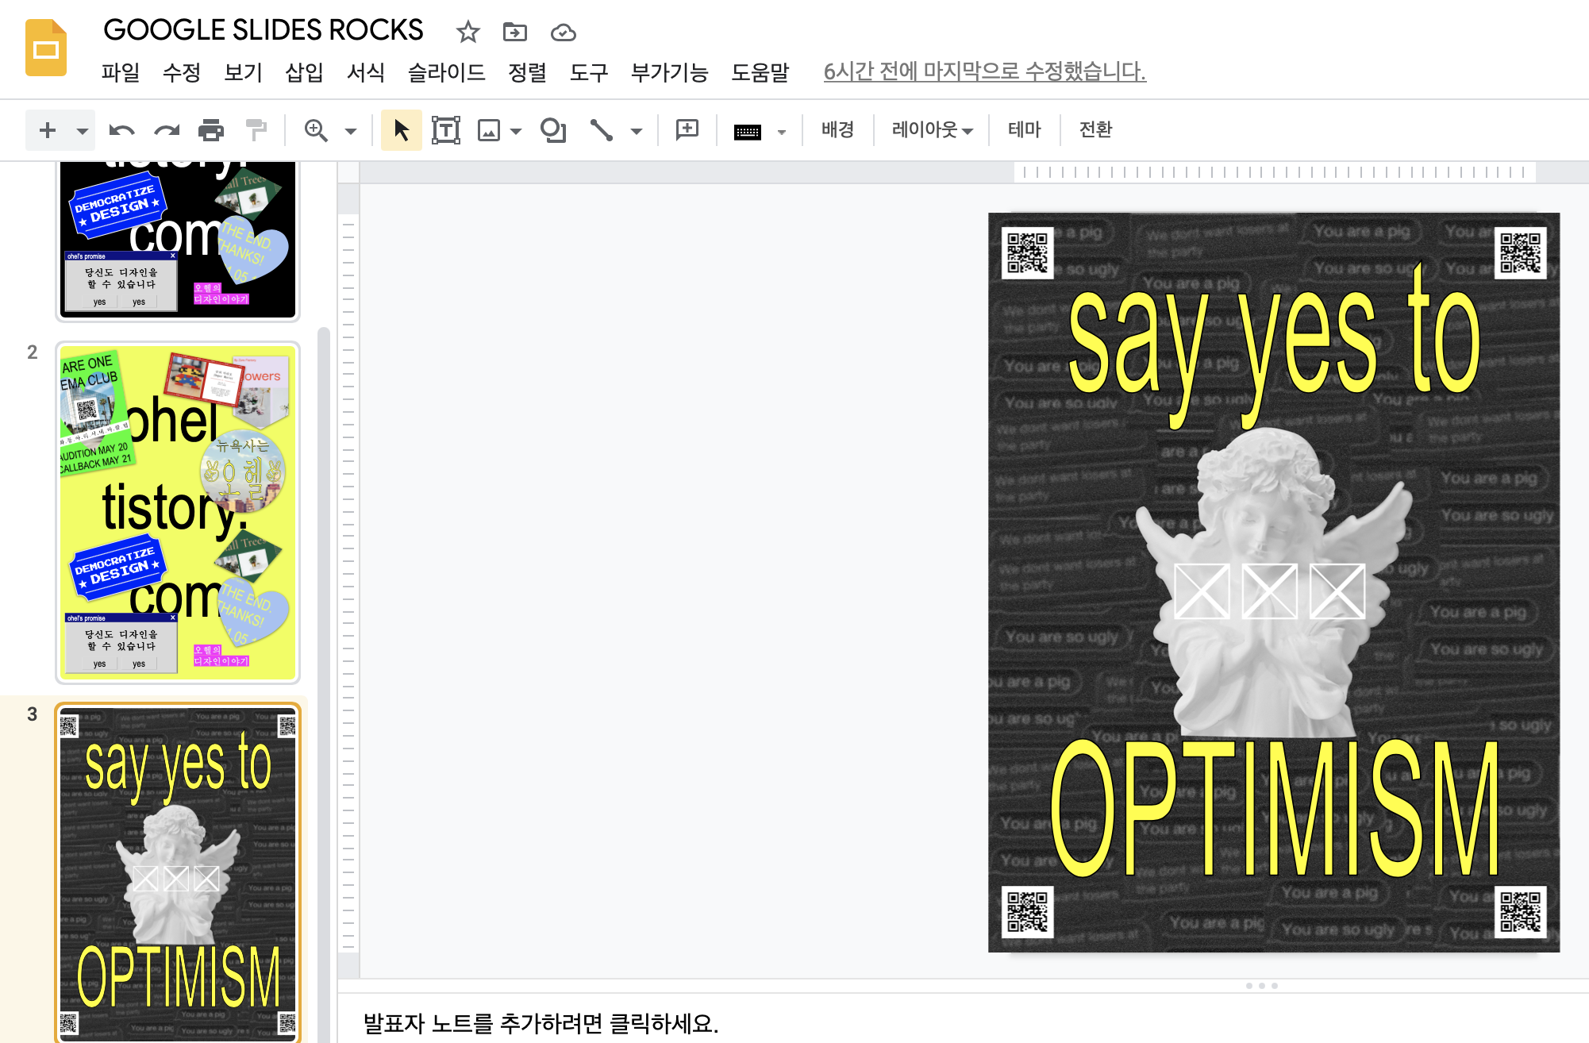1589x1043 pixels.
Task: Click the Undo arrow icon
Action: (x=121, y=130)
